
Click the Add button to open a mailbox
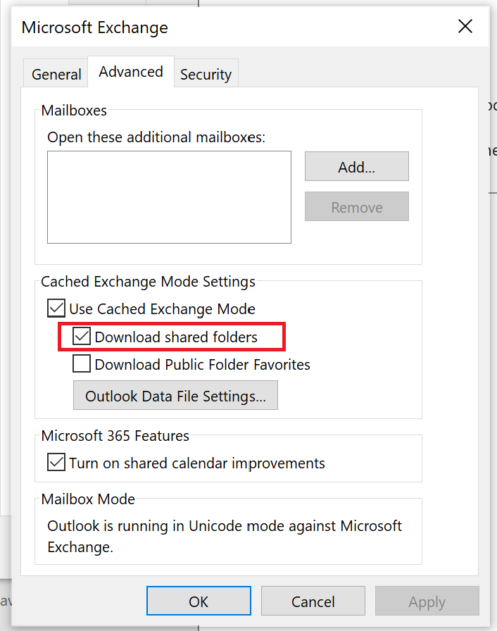point(356,166)
